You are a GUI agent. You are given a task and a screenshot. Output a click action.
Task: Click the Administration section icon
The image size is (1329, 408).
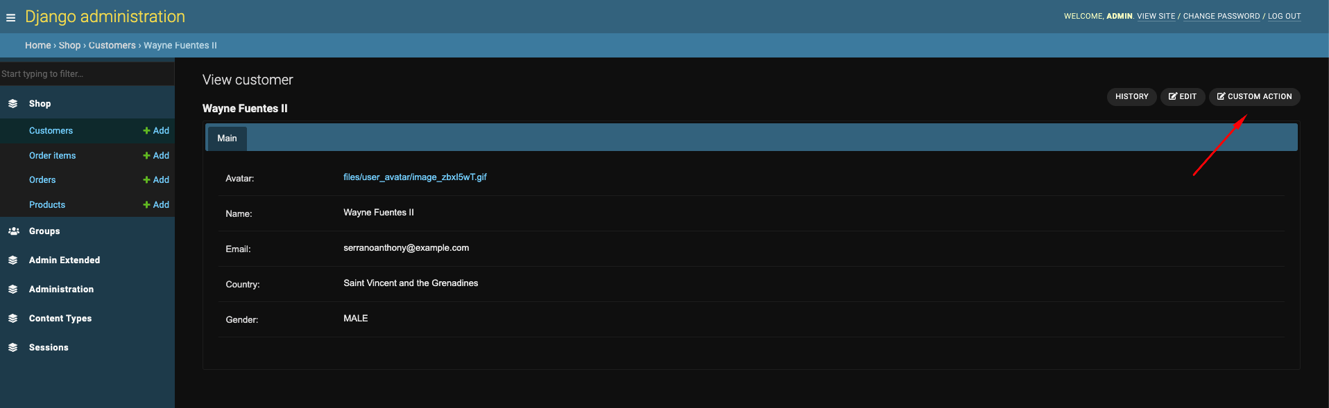pos(13,290)
